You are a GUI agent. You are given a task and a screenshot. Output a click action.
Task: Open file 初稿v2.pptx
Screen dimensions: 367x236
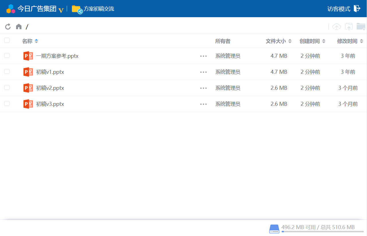[50, 88]
